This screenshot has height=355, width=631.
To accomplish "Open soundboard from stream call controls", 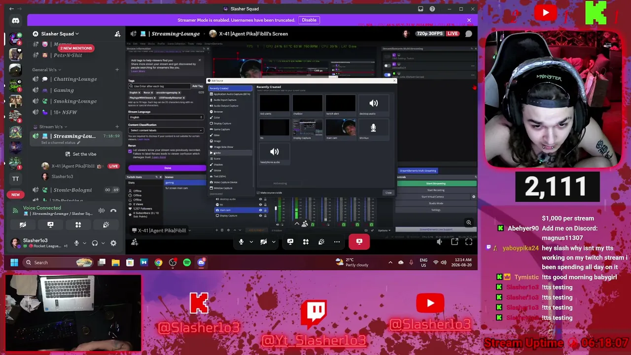I will tap(321, 242).
